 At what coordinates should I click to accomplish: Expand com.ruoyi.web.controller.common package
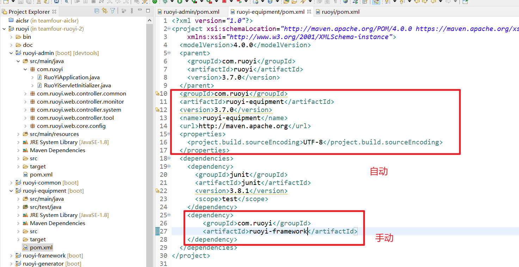25,94
